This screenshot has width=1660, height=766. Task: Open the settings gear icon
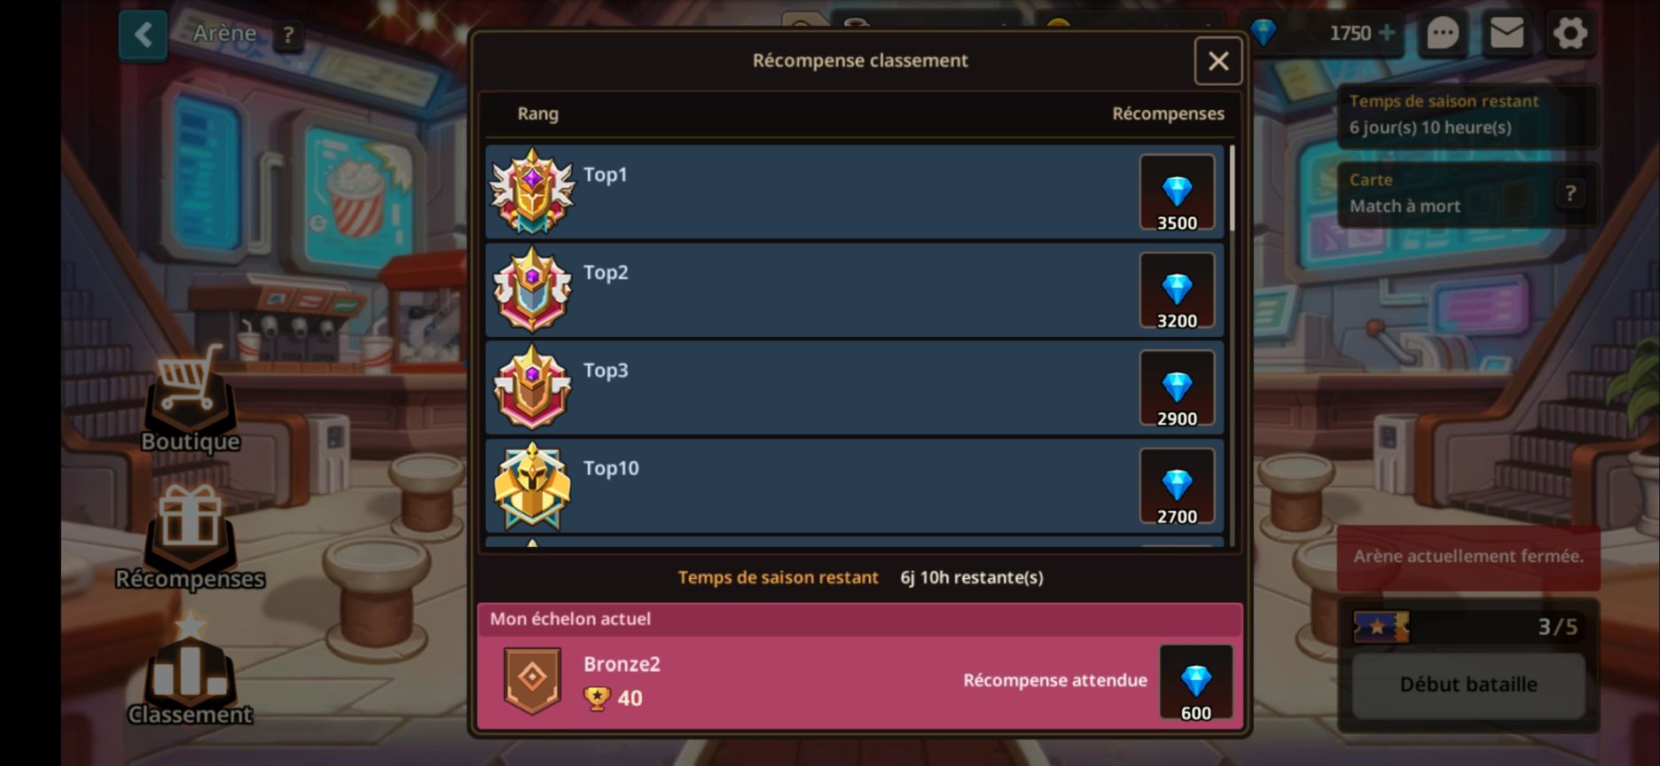tap(1570, 34)
